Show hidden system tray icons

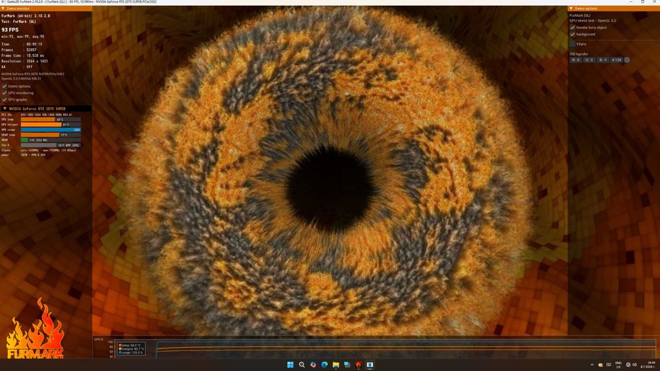point(592,365)
